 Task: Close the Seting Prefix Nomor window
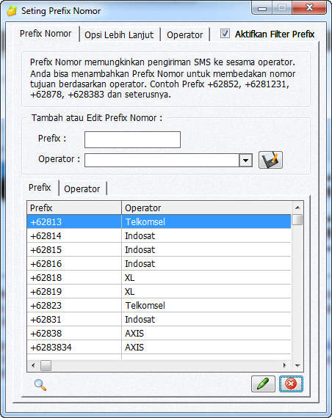(x=309, y=8)
